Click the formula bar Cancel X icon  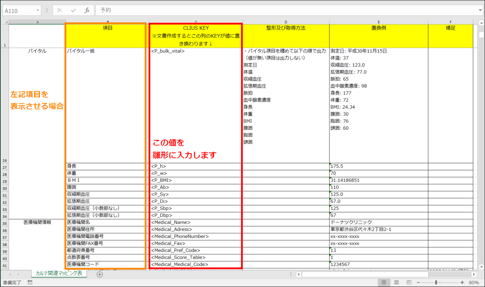click(60, 10)
